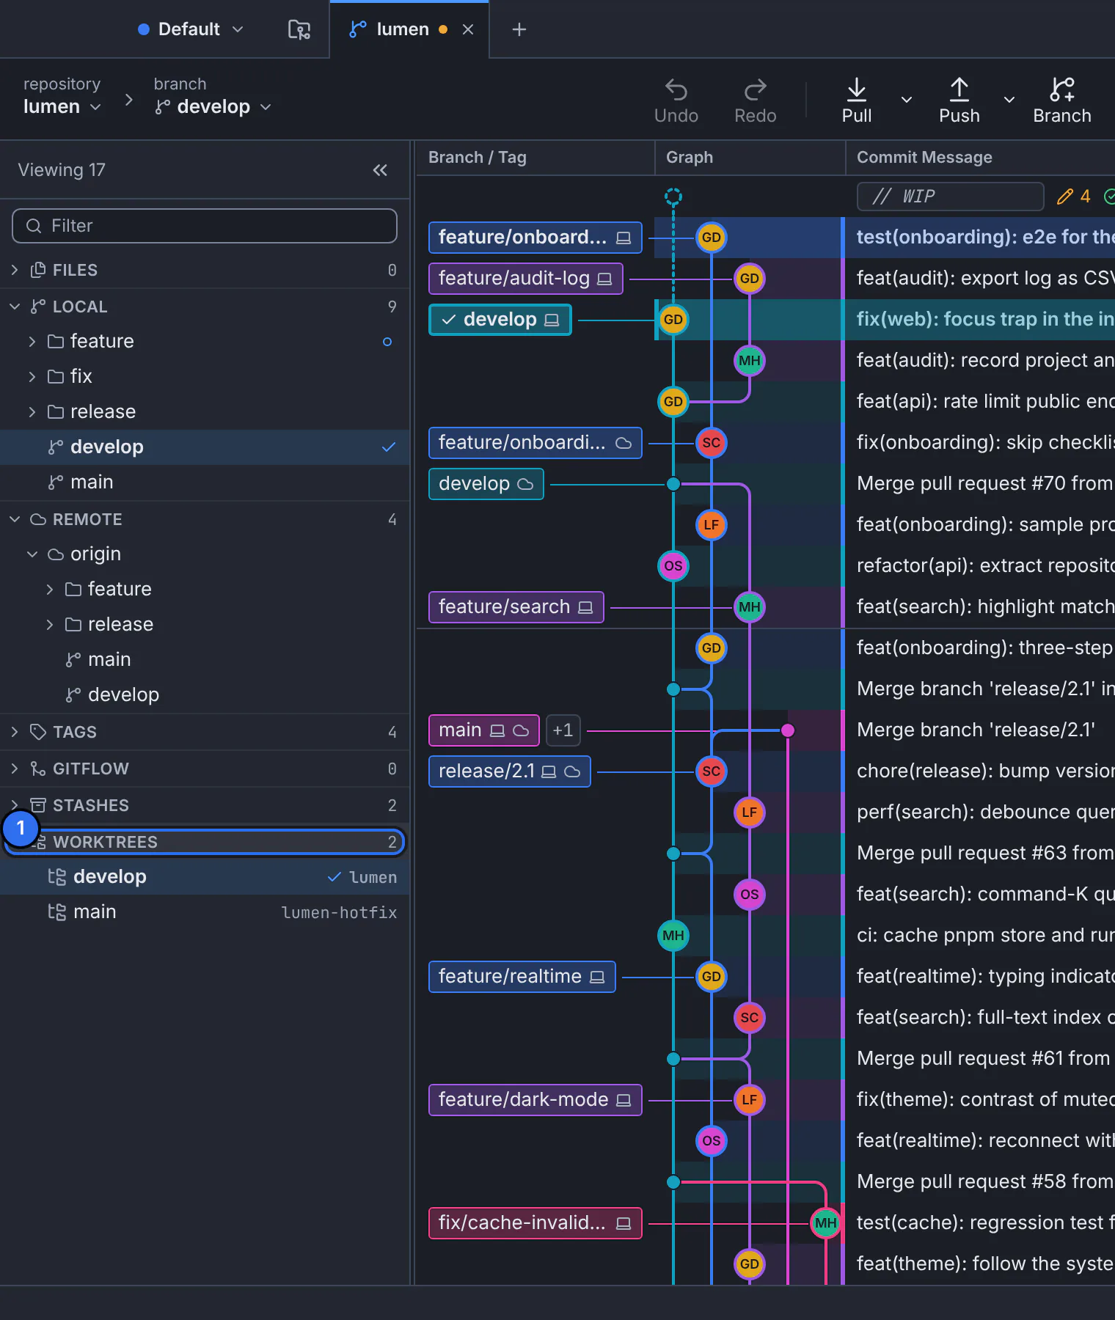Click MH avatar on fix/cache-invalid row
This screenshot has width=1115, height=1320.
825,1223
